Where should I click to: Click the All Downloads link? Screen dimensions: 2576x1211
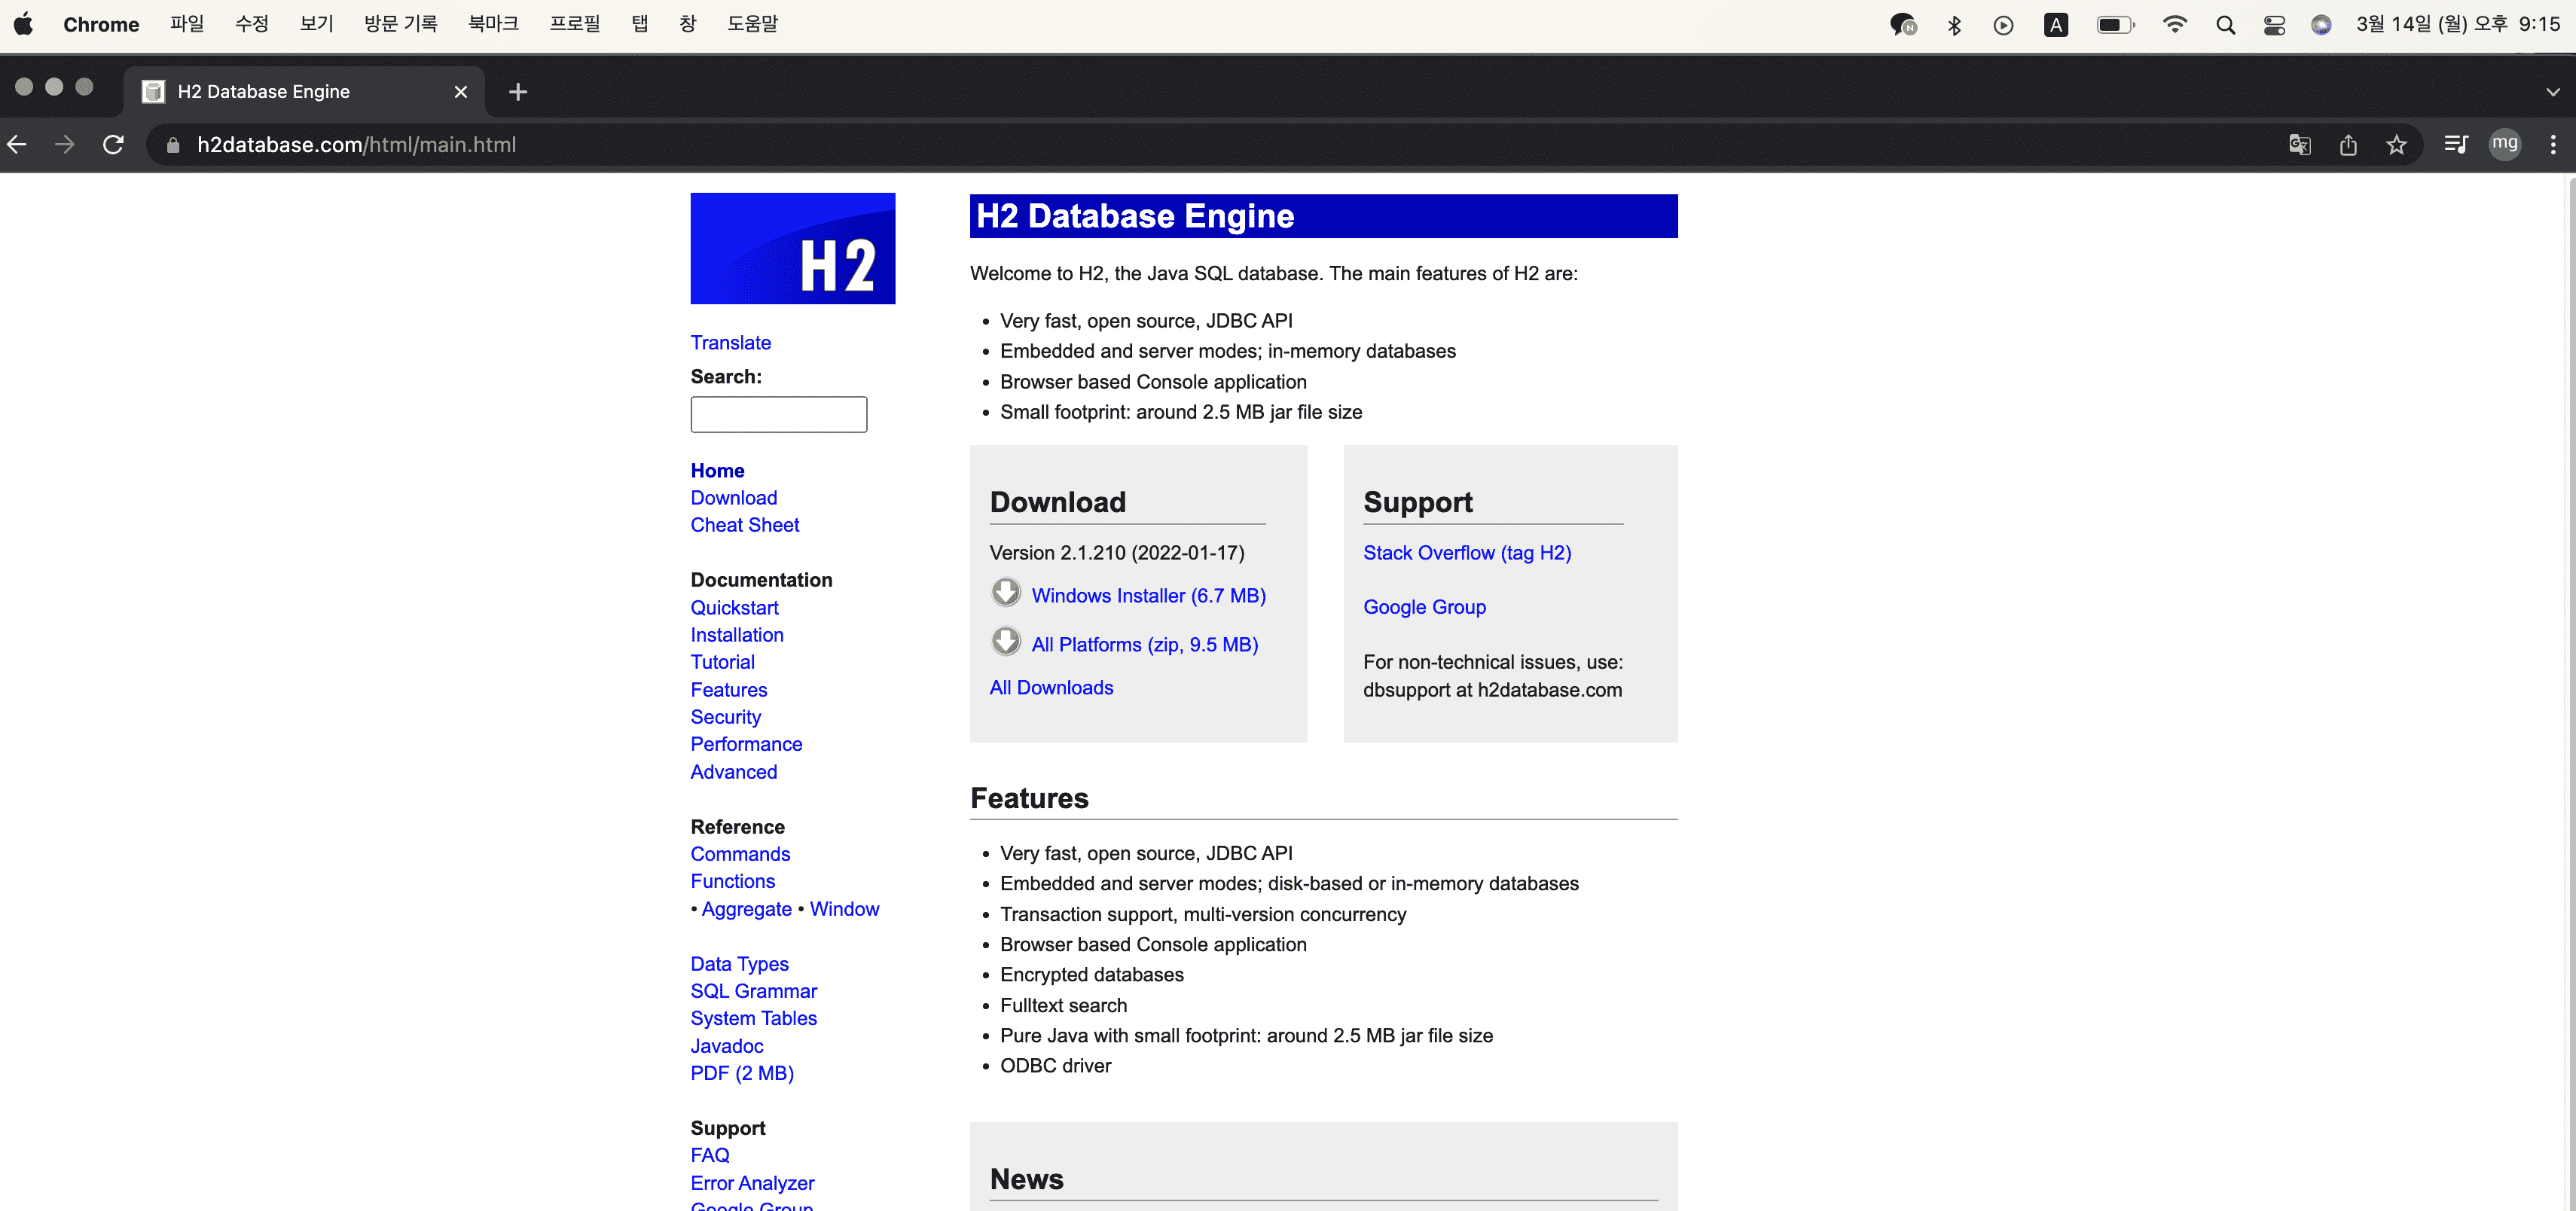[1050, 688]
